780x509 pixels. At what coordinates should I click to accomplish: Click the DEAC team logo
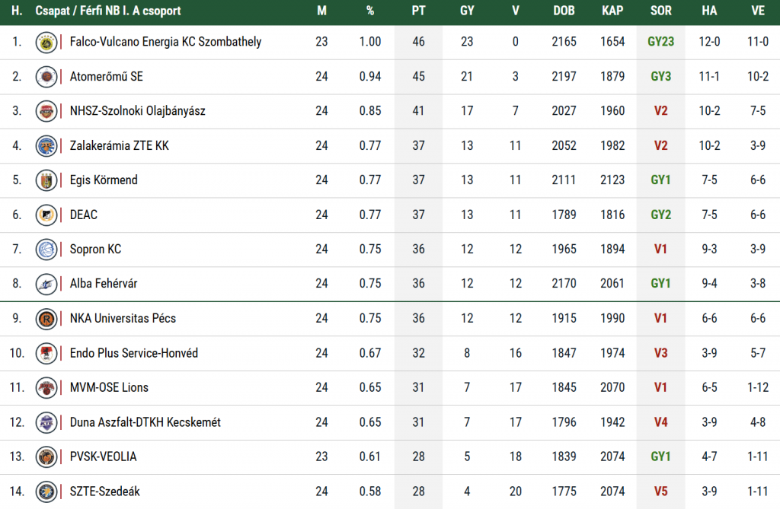(46, 215)
